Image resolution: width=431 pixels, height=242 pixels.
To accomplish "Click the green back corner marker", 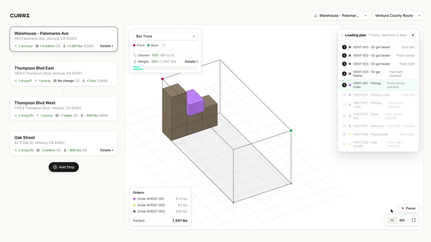I will coord(291,130).
